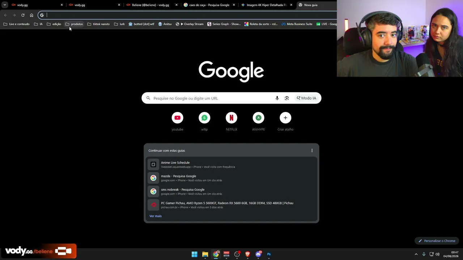463x260 pixels.
Task: Click the Ver mais link
Action: (156, 216)
